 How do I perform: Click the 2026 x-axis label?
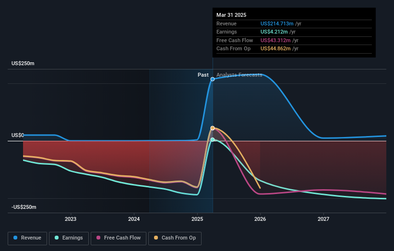coord(260,219)
